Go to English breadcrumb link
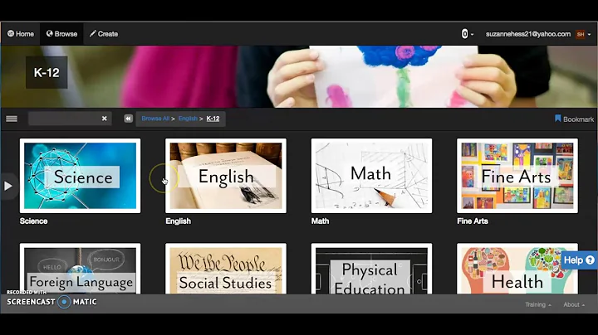 pyautogui.click(x=188, y=119)
